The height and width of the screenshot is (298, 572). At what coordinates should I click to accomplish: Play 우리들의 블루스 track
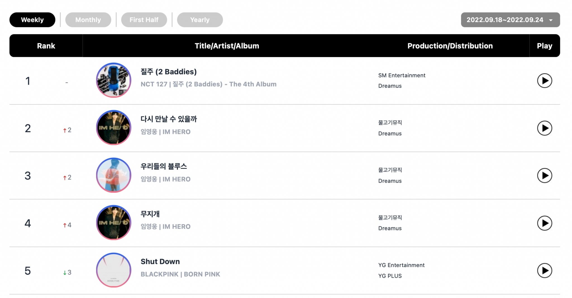(x=544, y=175)
